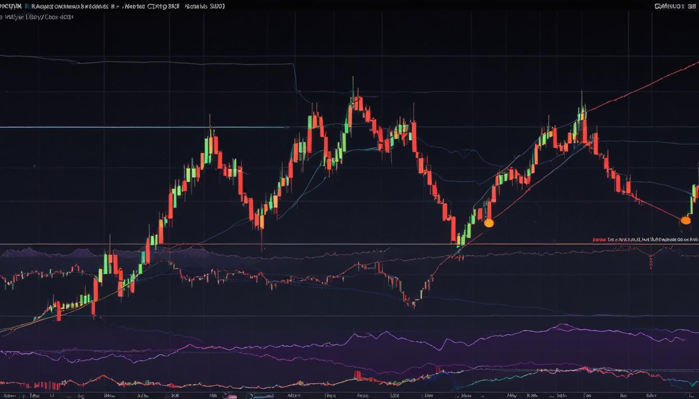This screenshot has height=399, width=699.
Task: Click the current price label on the top-right
Action: [x=671, y=5]
